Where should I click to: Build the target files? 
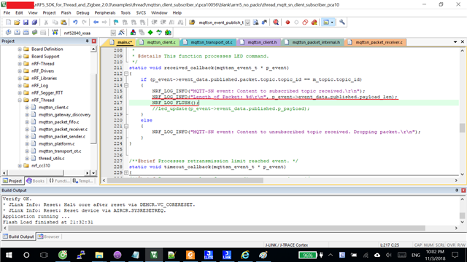(18, 32)
